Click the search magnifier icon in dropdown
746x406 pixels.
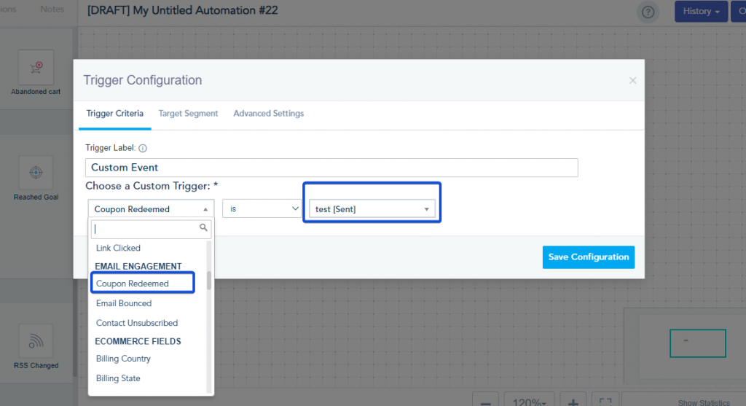click(203, 227)
